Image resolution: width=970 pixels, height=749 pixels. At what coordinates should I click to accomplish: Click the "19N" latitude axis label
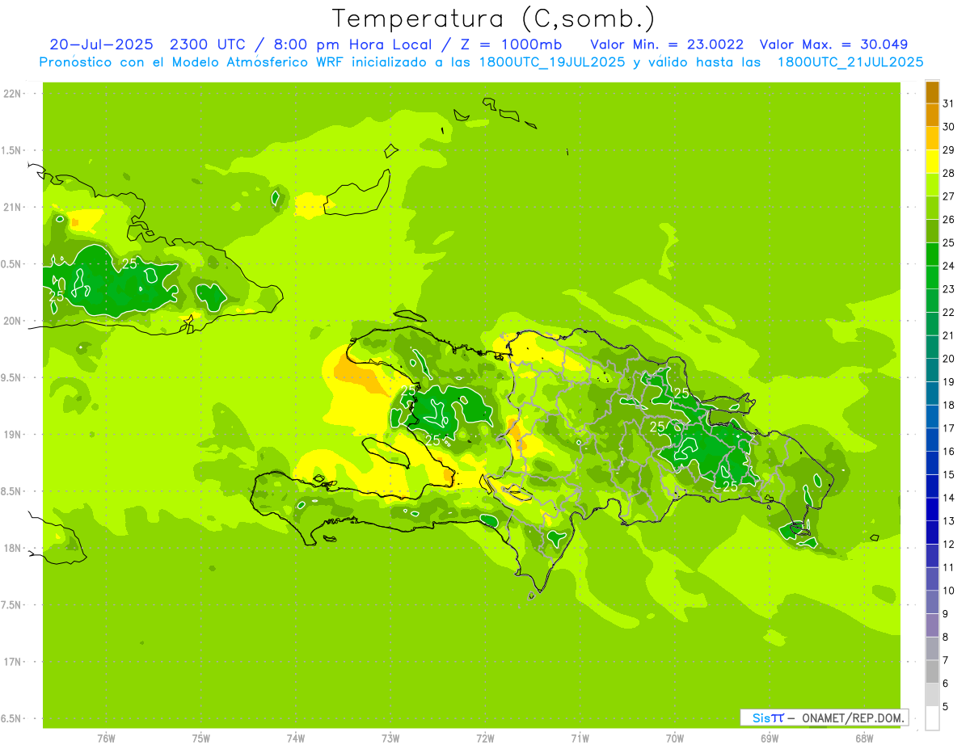tap(11, 435)
